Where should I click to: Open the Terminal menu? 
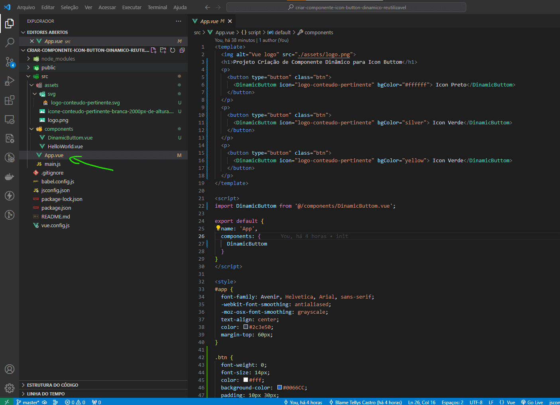point(157,7)
